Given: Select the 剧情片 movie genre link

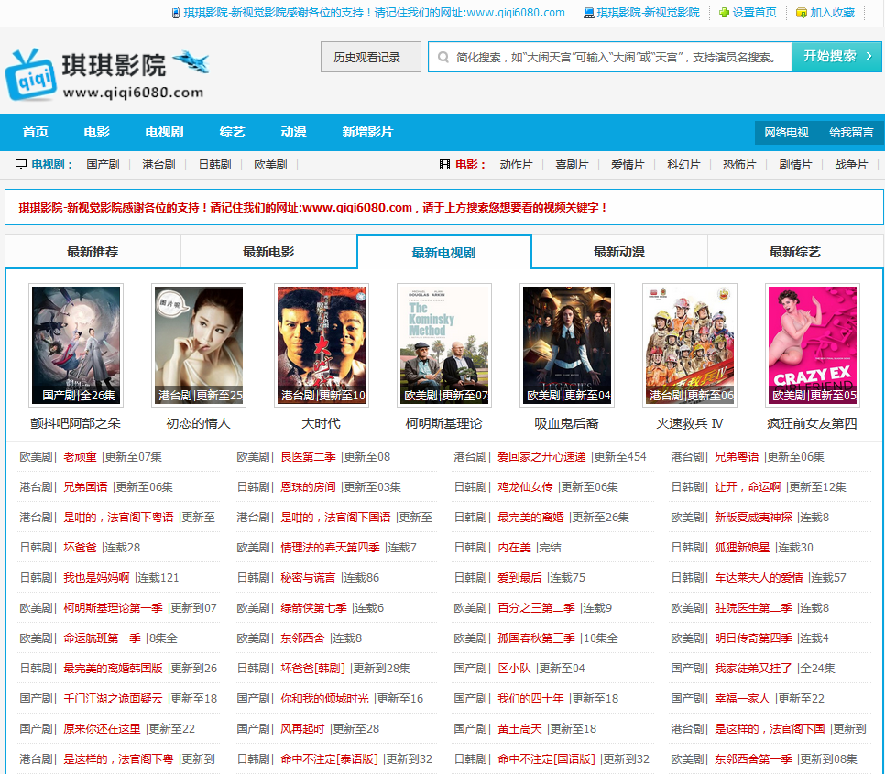Looking at the screenshot, I should point(795,165).
